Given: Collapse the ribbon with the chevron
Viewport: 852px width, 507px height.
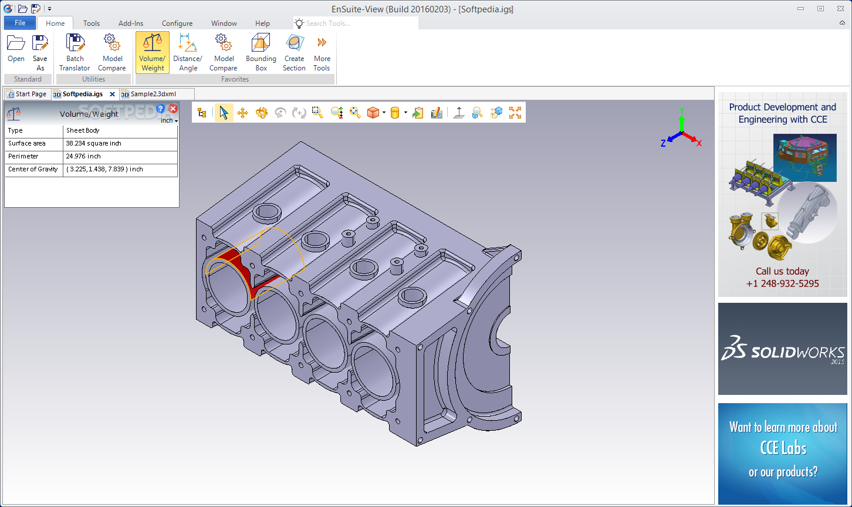Looking at the screenshot, I should tap(842, 23).
